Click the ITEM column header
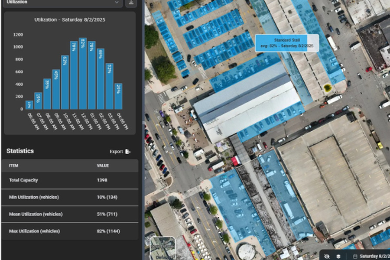Image resolution: width=390 pixels, height=260 pixels. (14, 166)
